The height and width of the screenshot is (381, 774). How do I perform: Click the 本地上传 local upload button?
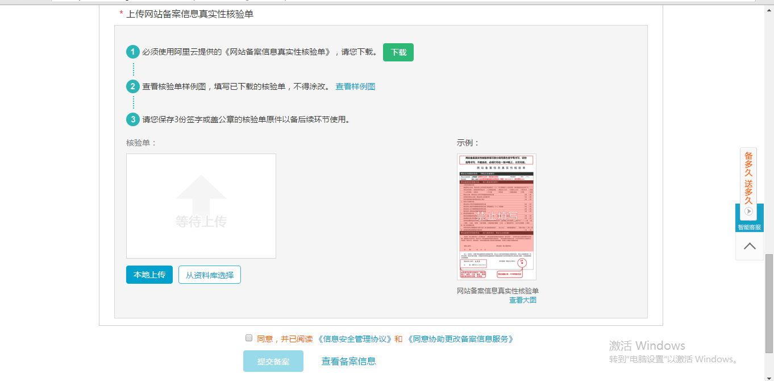[149, 275]
